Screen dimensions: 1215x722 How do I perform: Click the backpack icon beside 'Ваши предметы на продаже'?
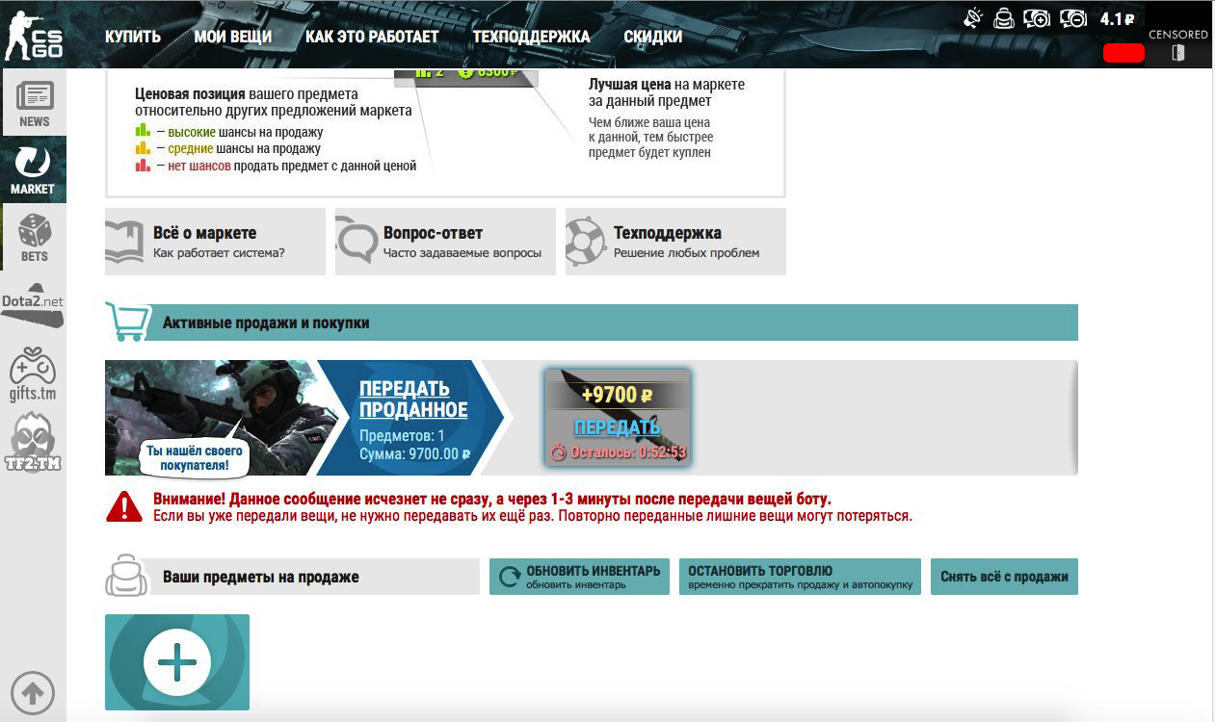[124, 576]
